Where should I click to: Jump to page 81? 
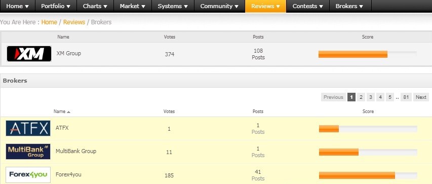pyautogui.click(x=406, y=97)
